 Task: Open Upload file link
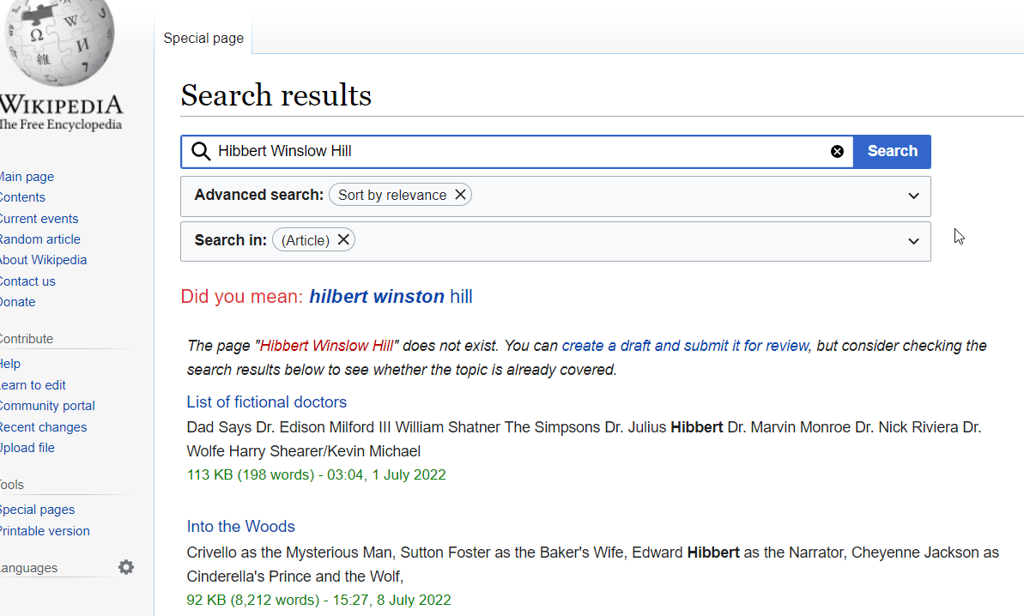(x=27, y=448)
